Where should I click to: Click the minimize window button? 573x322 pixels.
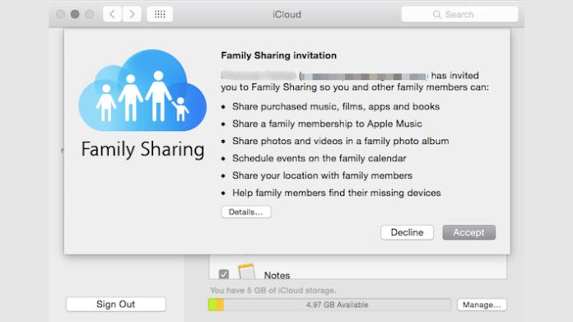click(x=75, y=14)
